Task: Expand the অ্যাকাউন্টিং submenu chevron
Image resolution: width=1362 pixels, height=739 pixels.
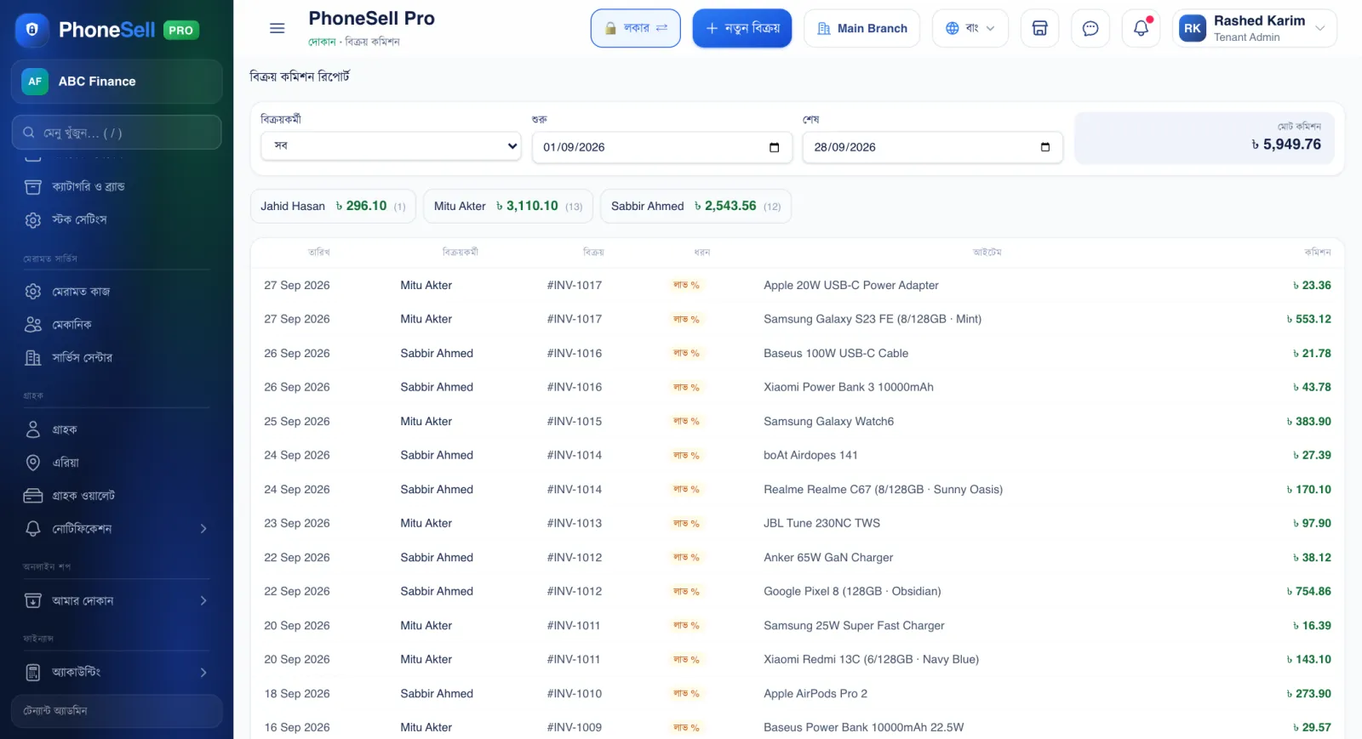Action: coord(203,673)
